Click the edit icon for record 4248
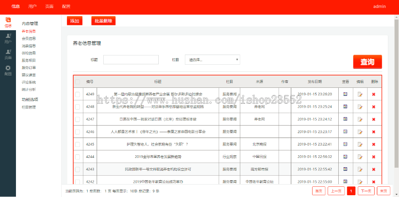Screen dimensions: 399x197 [360, 106]
